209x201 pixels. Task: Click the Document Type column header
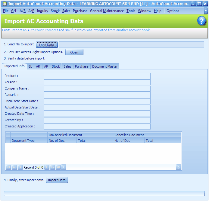point(29,141)
